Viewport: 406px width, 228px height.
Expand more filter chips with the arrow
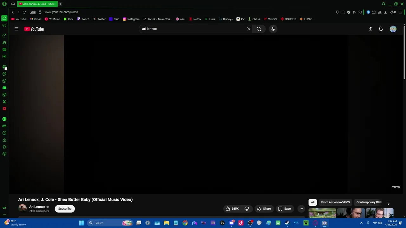[x=388, y=204]
